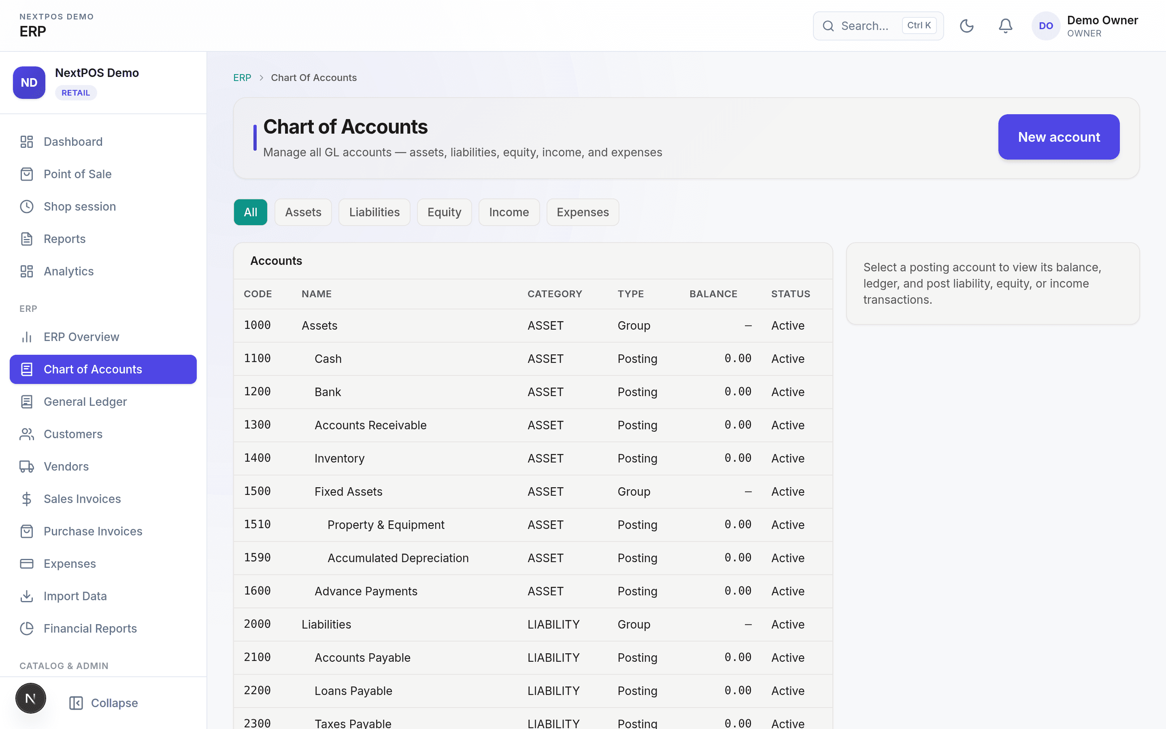Viewport: 1166px width, 729px height.
Task: Click the CODE column header
Action: click(x=258, y=294)
